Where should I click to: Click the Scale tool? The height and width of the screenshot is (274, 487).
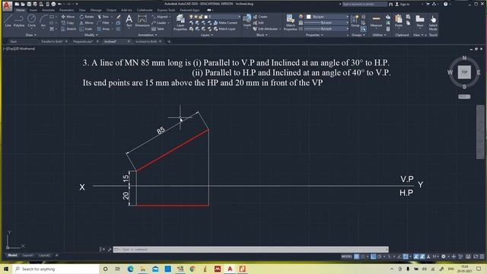(x=86, y=29)
